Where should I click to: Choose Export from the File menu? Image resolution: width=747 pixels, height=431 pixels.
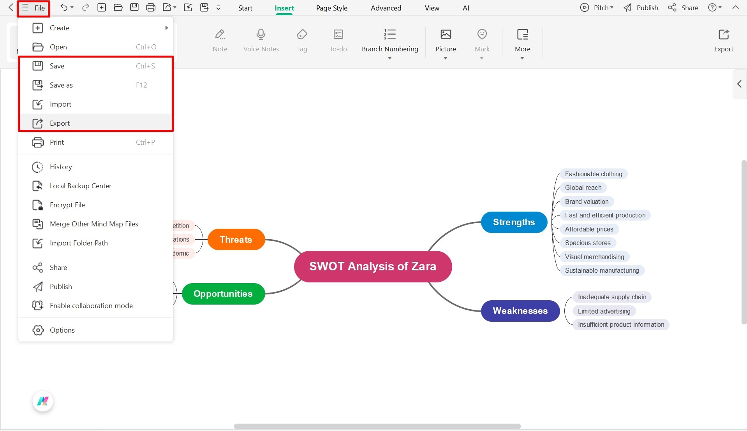(x=95, y=123)
